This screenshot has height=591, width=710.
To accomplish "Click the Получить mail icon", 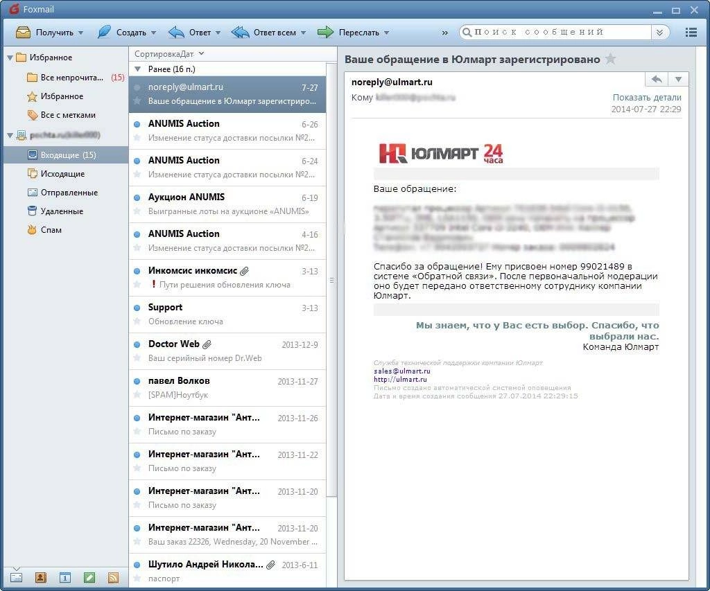I will pos(23,32).
